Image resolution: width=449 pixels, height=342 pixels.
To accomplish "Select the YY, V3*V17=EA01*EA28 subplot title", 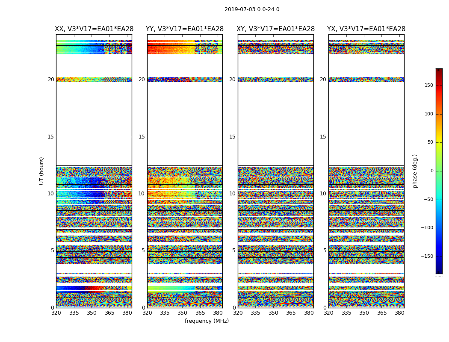I will (x=185, y=29).
